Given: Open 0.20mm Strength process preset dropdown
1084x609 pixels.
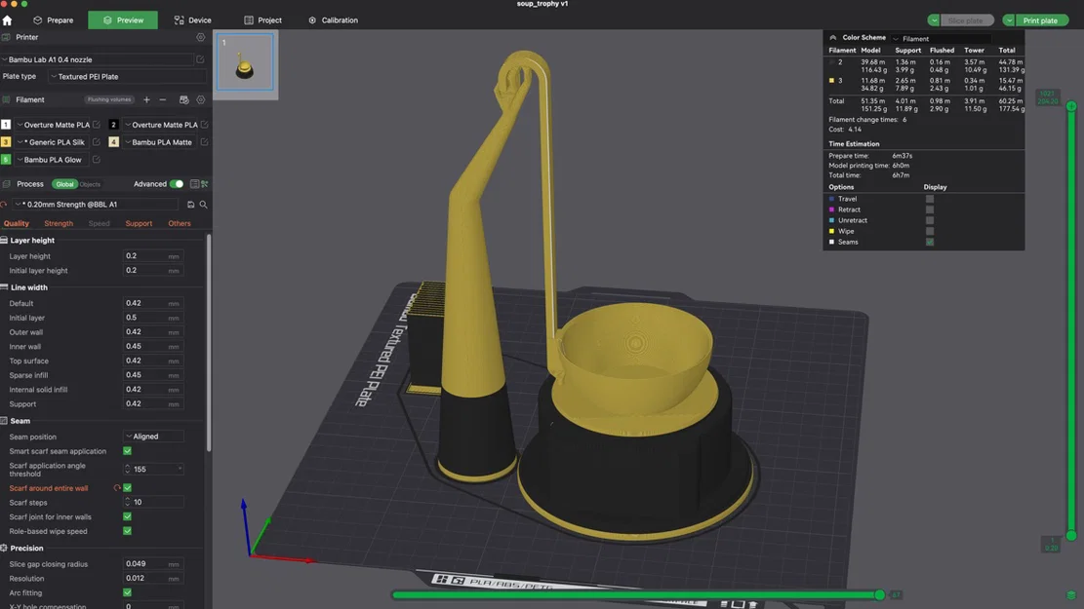Looking at the screenshot, I should 96,205.
